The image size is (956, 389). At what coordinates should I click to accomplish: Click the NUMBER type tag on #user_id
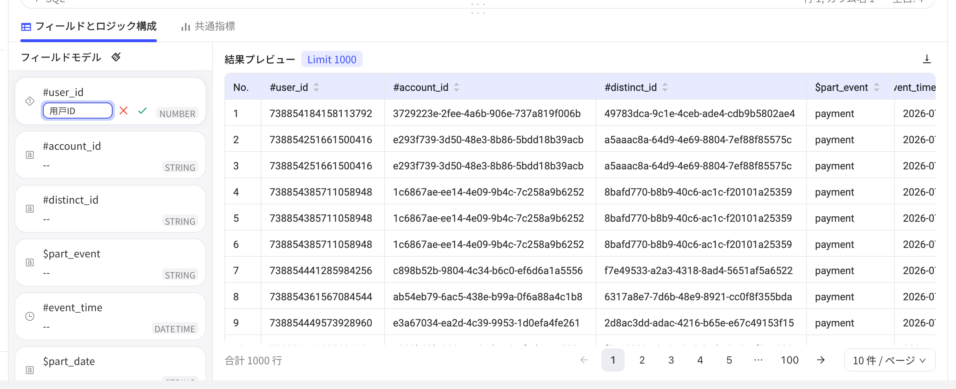(177, 114)
